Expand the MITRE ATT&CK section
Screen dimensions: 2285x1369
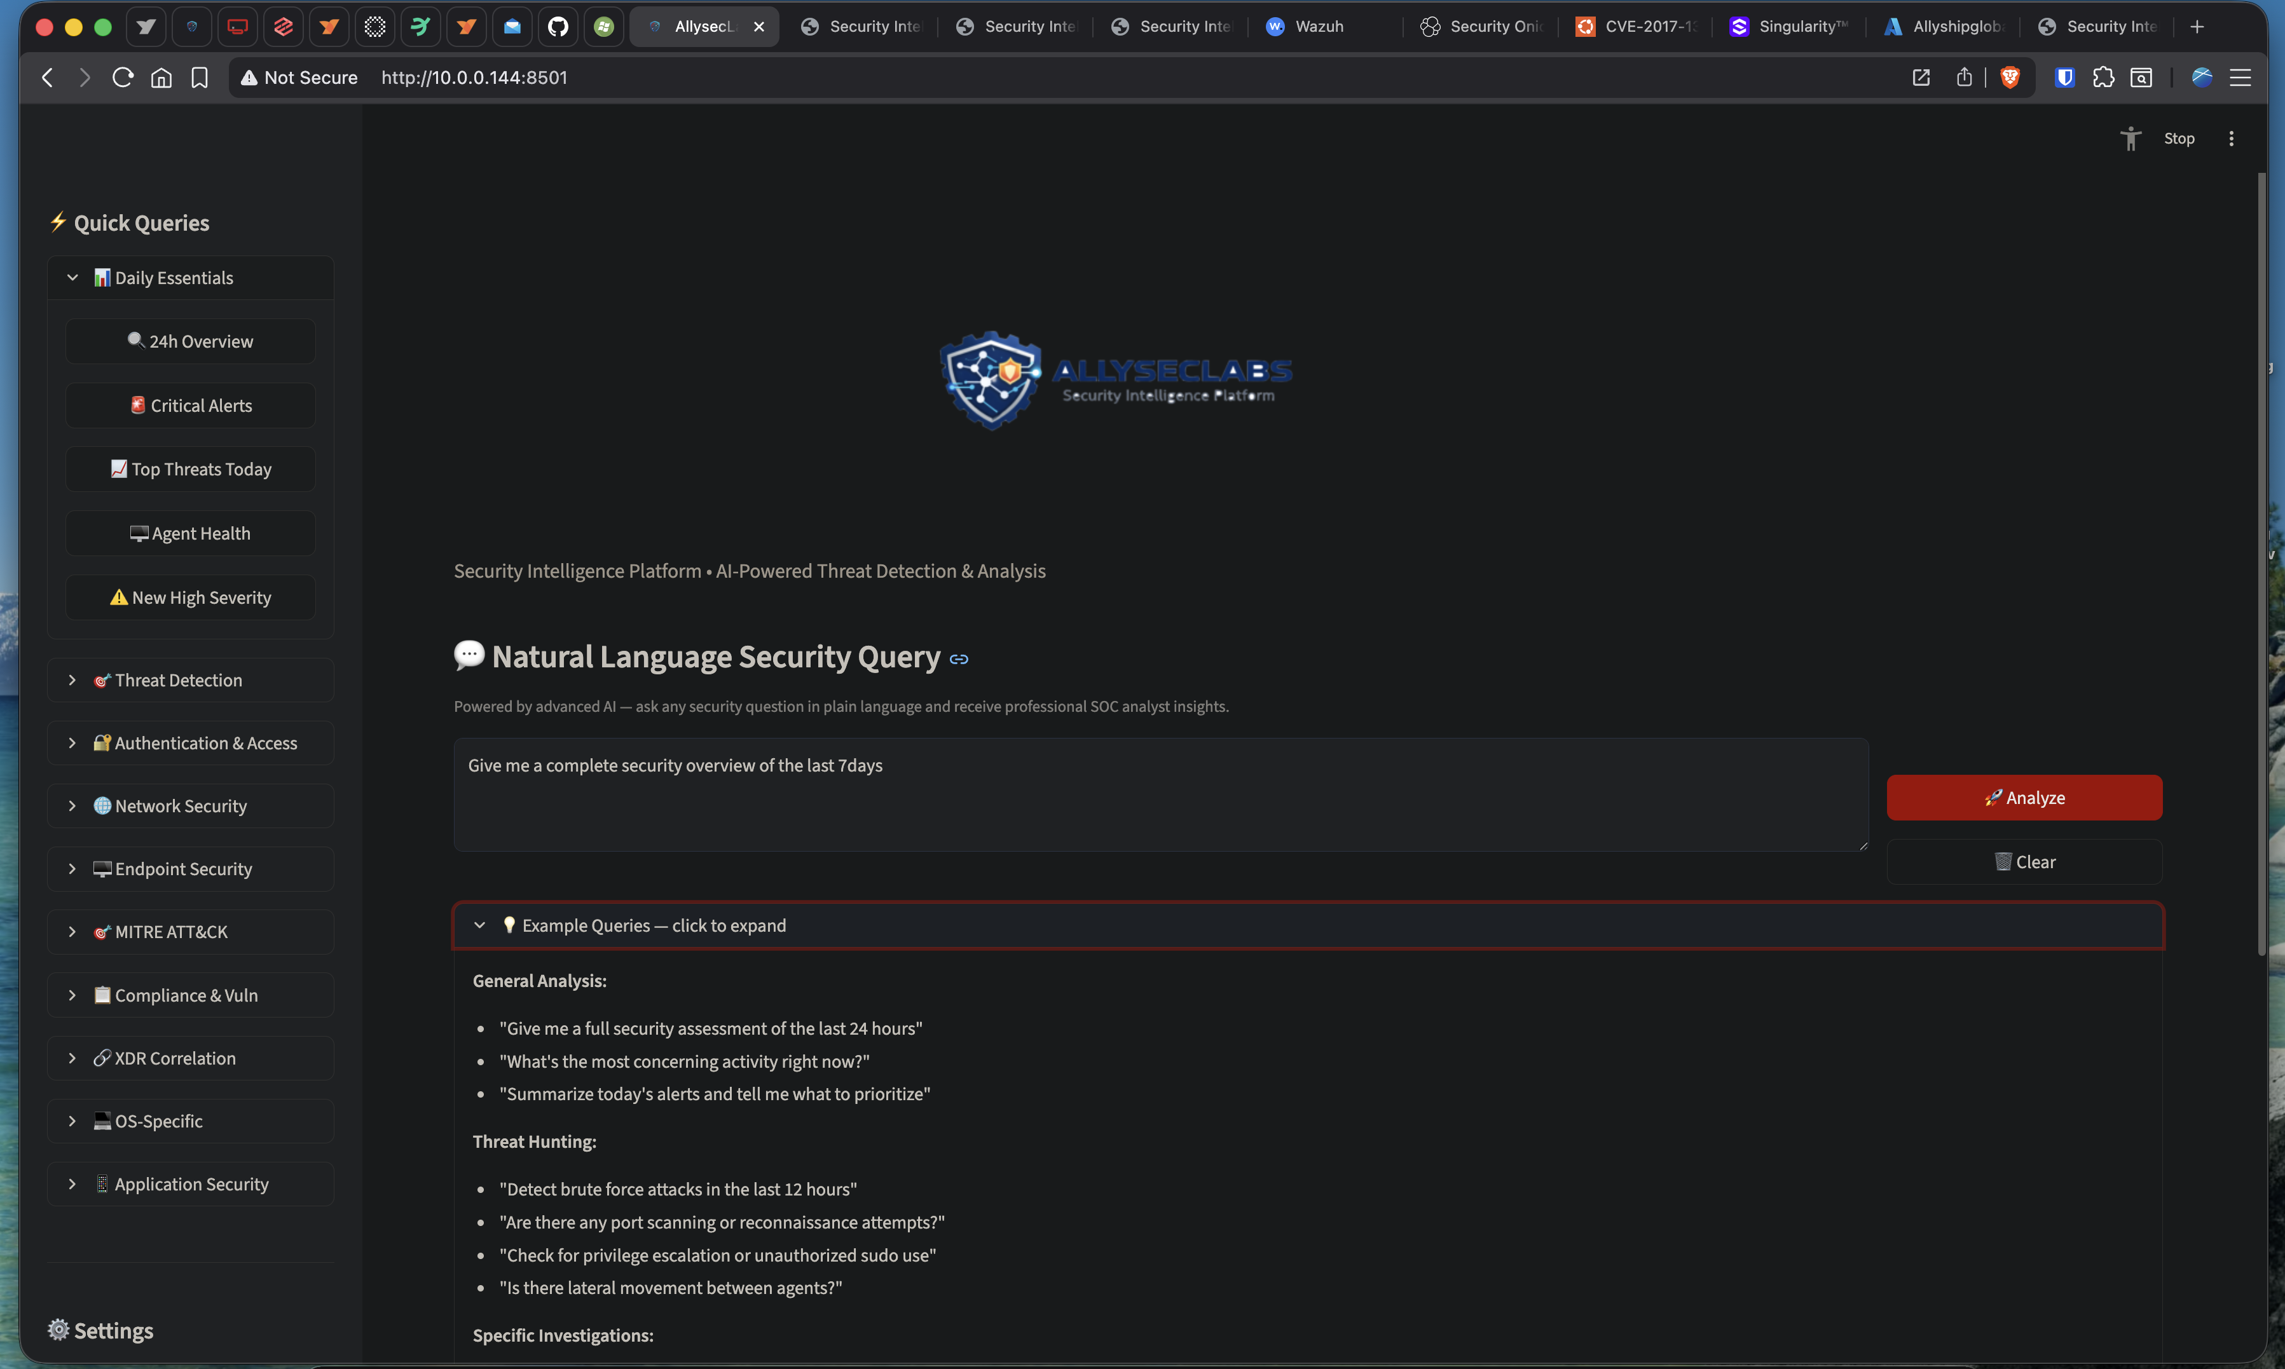[191, 932]
